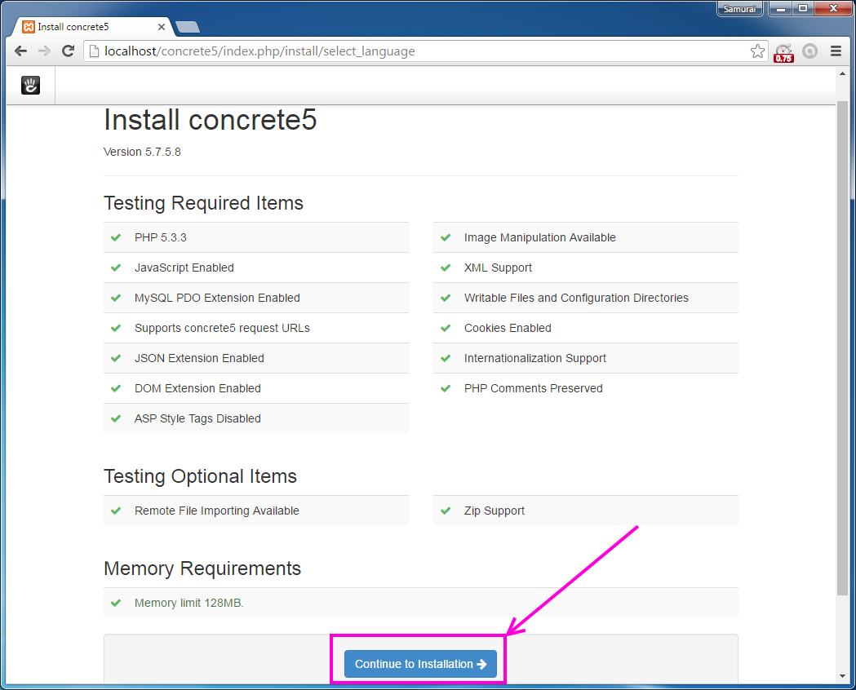Click the checkmark next to JavaScript Enabled
This screenshot has height=690, width=856.
pyautogui.click(x=116, y=268)
